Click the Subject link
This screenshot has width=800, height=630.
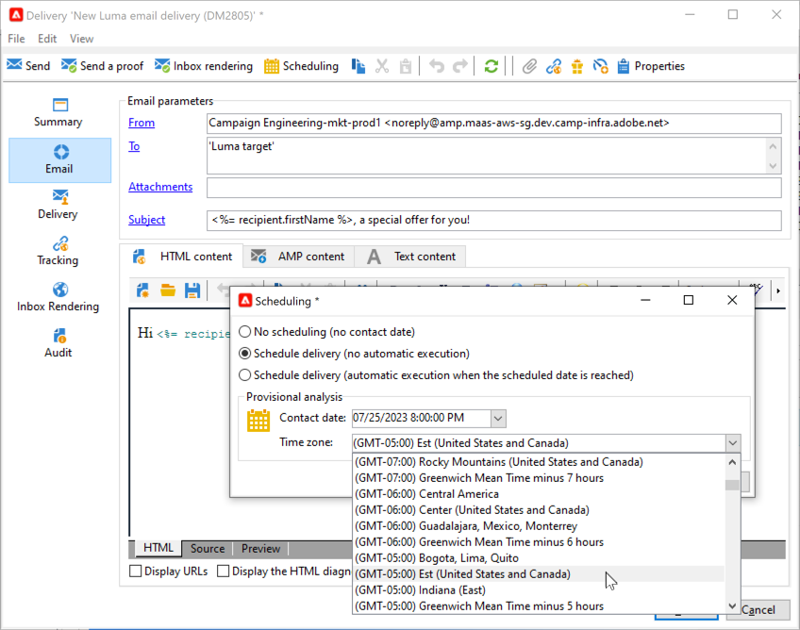pos(146,220)
